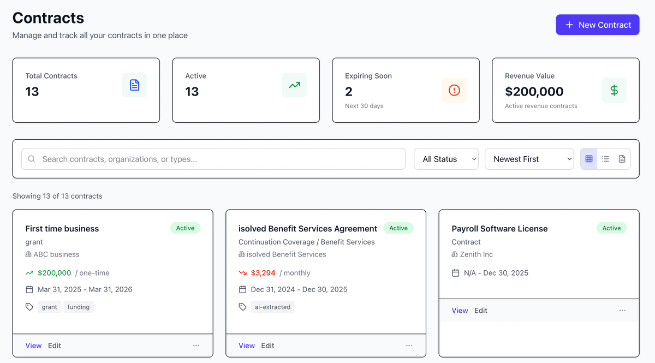The height and width of the screenshot is (363, 655).
Task: Switch to grid view layout
Action: coord(588,159)
